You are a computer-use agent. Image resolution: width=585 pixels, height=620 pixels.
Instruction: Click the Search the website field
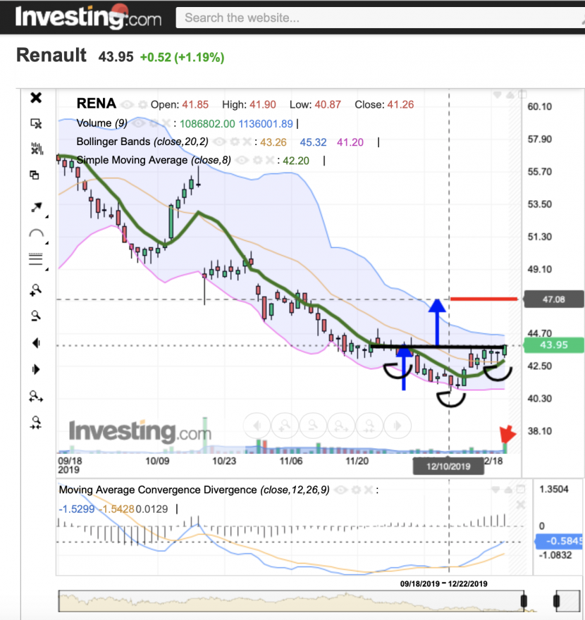[x=380, y=18]
